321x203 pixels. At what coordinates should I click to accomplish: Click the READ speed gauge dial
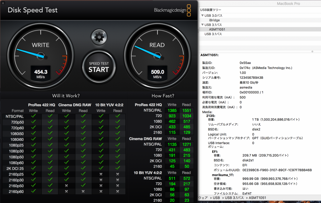157,56
